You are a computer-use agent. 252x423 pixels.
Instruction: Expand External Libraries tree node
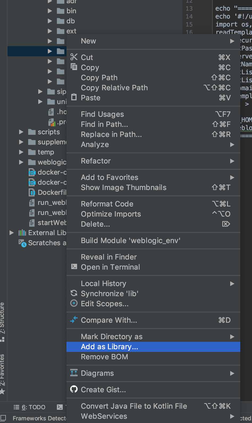tap(12, 233)
